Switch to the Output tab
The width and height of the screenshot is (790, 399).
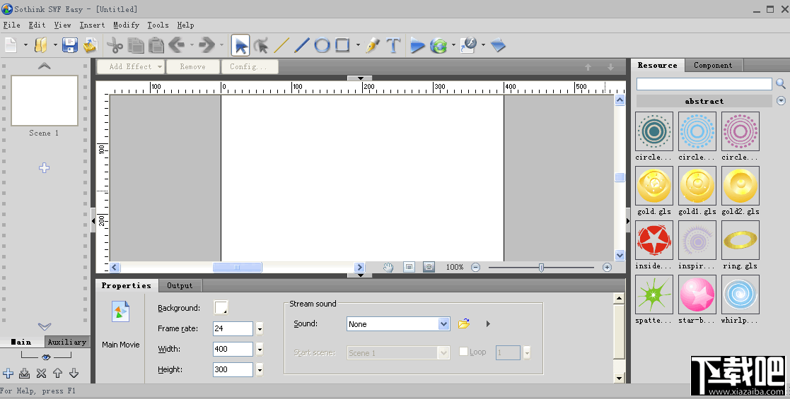(180, 285)
